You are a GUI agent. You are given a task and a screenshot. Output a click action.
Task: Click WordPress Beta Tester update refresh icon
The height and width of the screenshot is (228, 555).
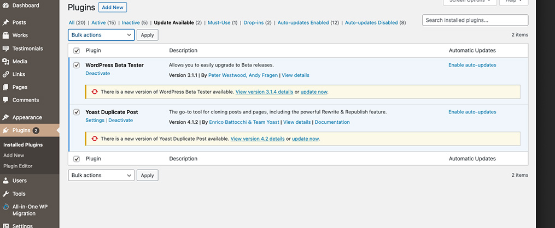[94, 92]
